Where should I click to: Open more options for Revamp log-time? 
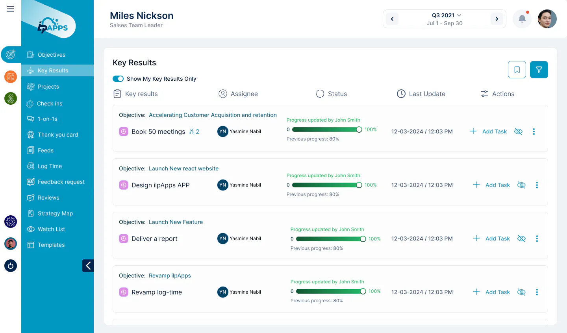537,292
